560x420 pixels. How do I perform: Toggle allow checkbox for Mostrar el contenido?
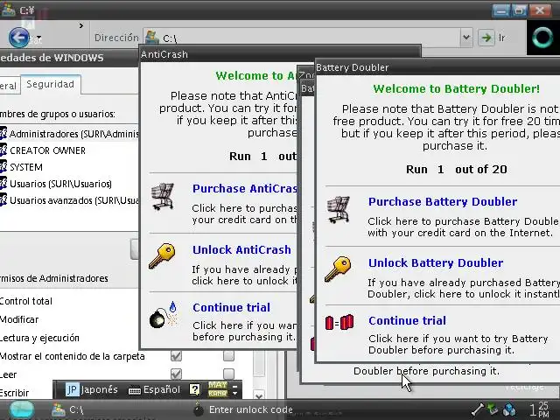(176, 356)
